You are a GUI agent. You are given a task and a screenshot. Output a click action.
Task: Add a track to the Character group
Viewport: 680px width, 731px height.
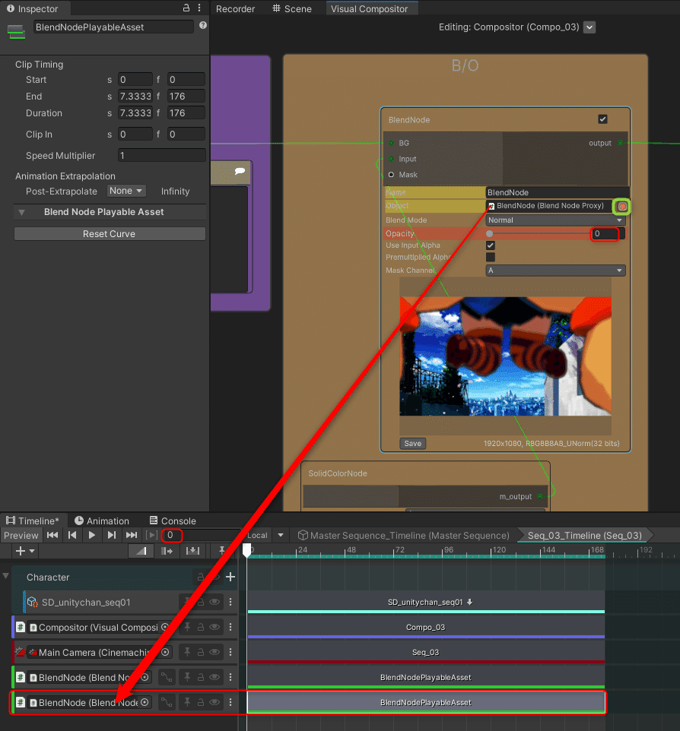(x=230, y=578)
